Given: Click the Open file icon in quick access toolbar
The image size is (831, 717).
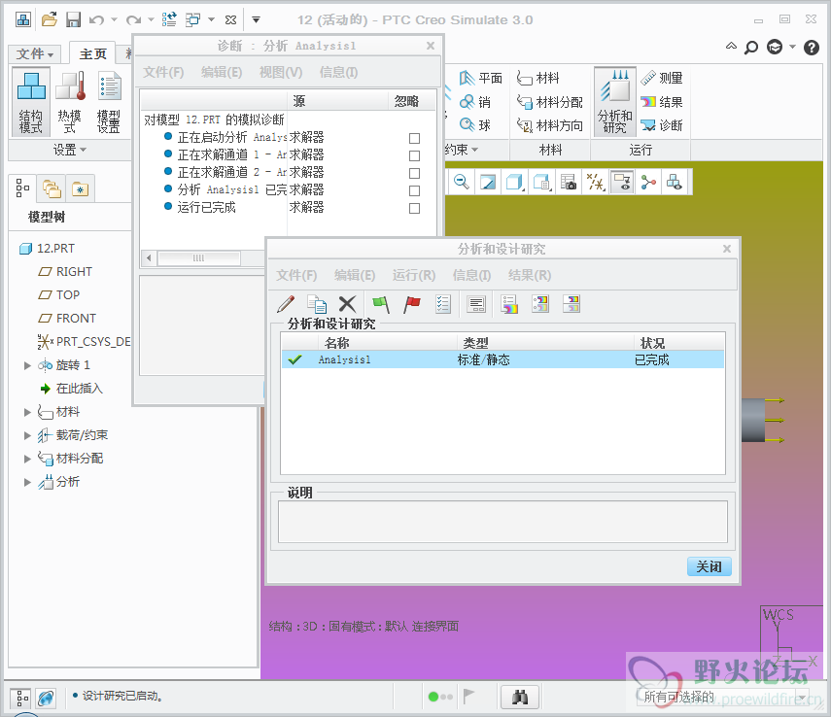Looking at the screenshot, I should (50, 20).
